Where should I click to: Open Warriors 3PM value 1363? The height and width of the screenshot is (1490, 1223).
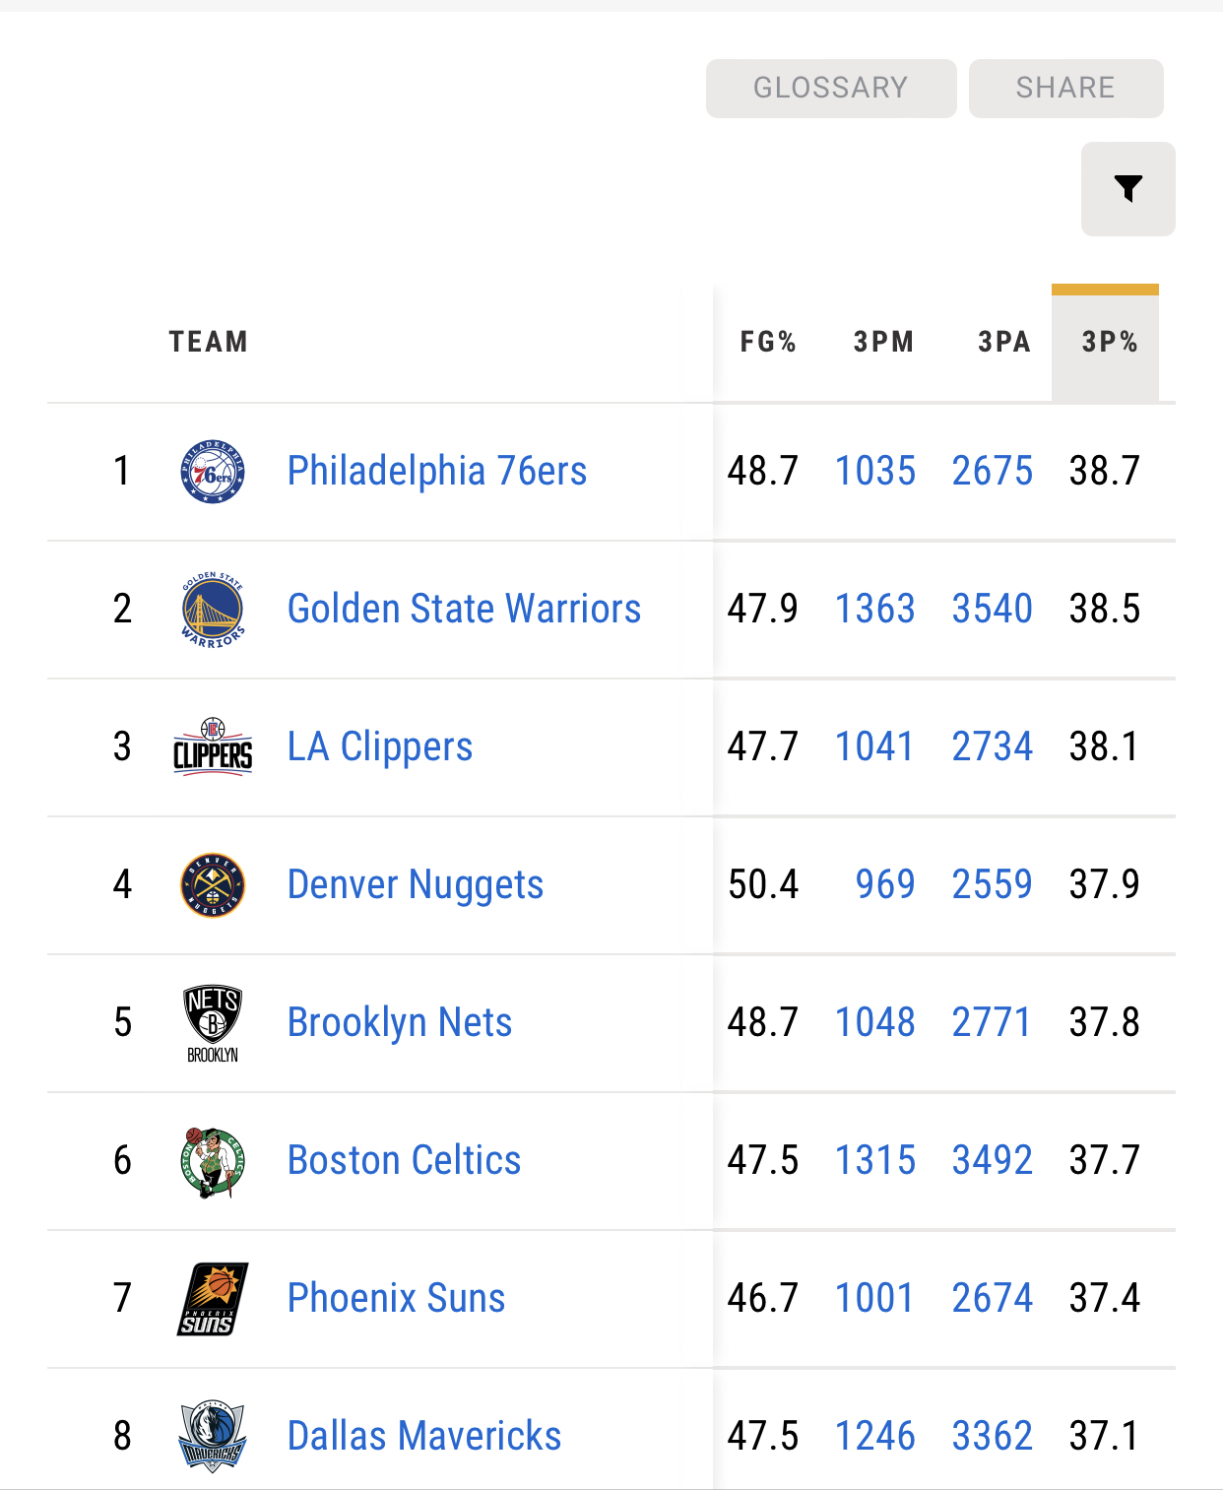pyautogui.click(x=875, y=609)
